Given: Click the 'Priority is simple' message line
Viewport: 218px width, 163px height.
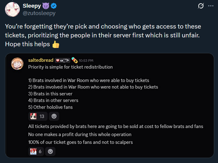Looking at the screenshot, I should pos(70,67).
